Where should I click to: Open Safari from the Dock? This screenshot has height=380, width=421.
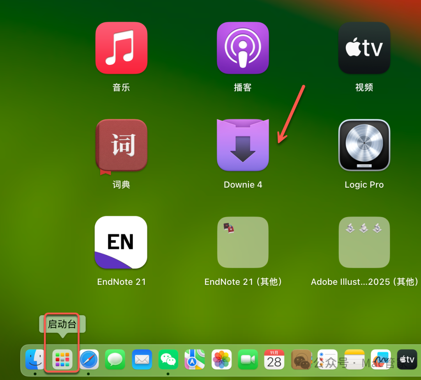pyautogui.click(x=89, y=359)
